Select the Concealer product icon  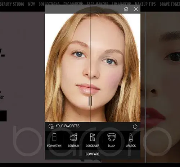(93, 137)
